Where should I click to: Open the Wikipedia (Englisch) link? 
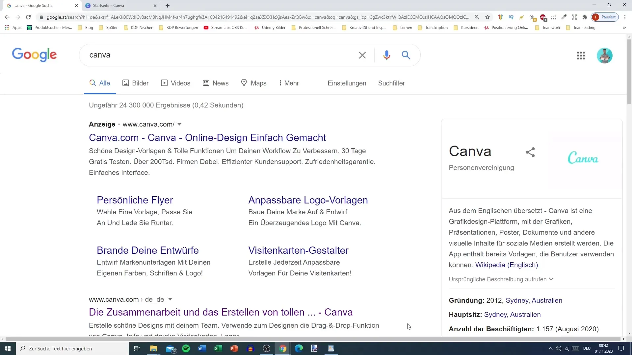tap(507, 265)
